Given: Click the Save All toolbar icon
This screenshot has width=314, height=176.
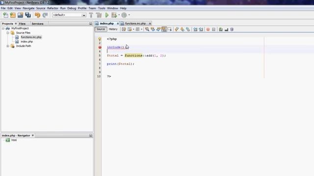Looking at the screenshot, I should (x=28, y=15).
